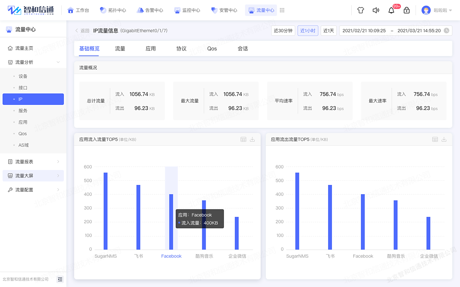The width and height of the screenshot is (460, 287).
Task: Click the 总计流量 inflow value 1056.74 KB
Action: [x=142, y=94]
